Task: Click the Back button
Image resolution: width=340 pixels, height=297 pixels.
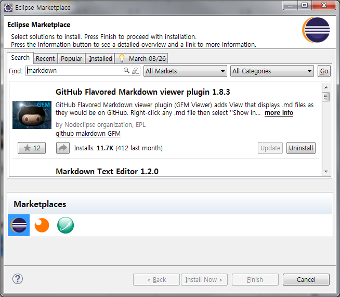Action: click(x=156, y=279)
